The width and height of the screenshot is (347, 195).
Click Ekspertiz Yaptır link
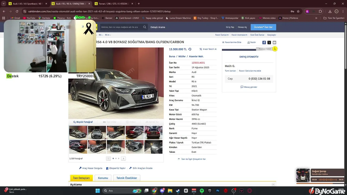116,168
